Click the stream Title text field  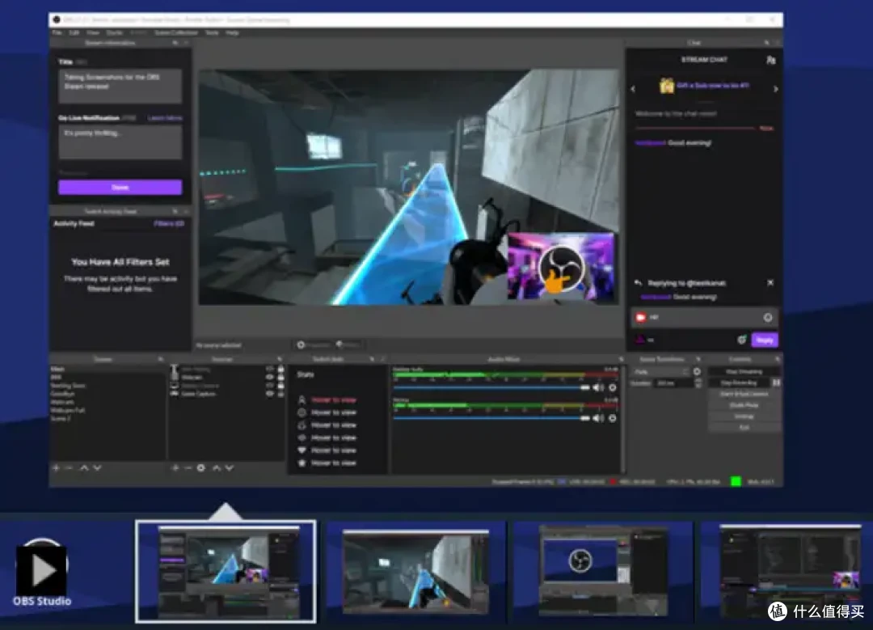(x=120, y=86)
